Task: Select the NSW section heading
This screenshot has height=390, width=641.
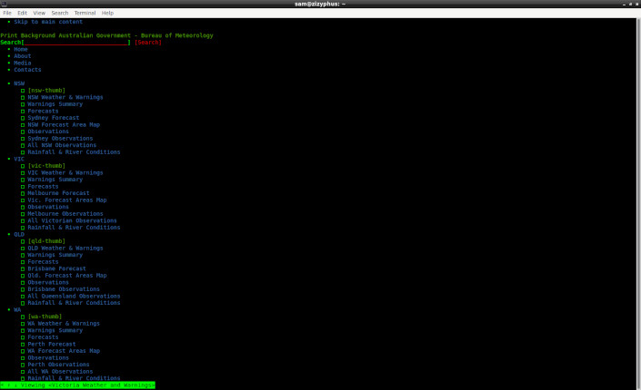Action: tap(19, 83)
